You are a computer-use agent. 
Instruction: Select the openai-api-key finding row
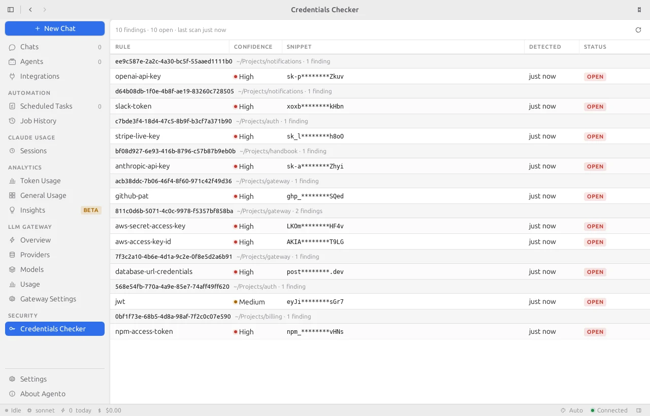pyautogui.click(x=380, y=77)
